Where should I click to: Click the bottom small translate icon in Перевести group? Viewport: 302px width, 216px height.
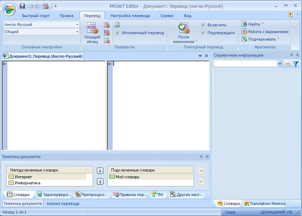pyautogui.click(x=107, y=41)
